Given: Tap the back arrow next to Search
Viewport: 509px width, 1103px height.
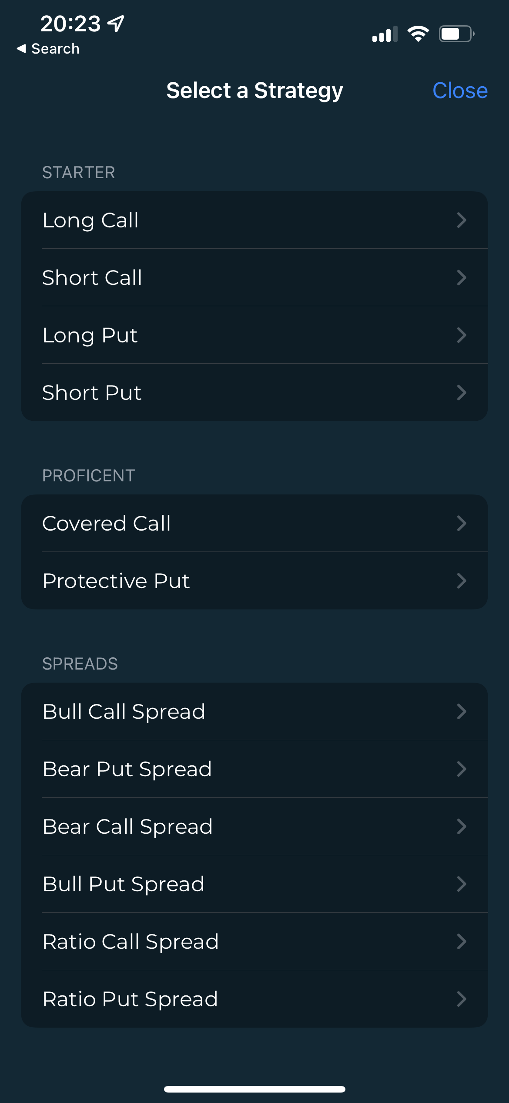Looking at the screenshot, I should point(21,48).
